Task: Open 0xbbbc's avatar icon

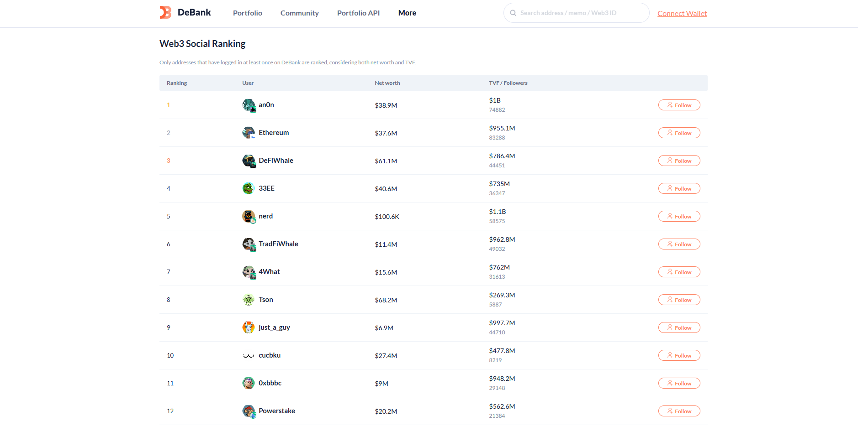Action: (249, 383)
